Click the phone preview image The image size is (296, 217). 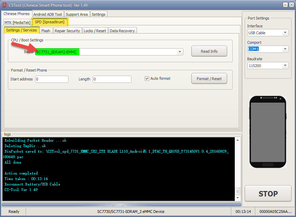point(268,132)
